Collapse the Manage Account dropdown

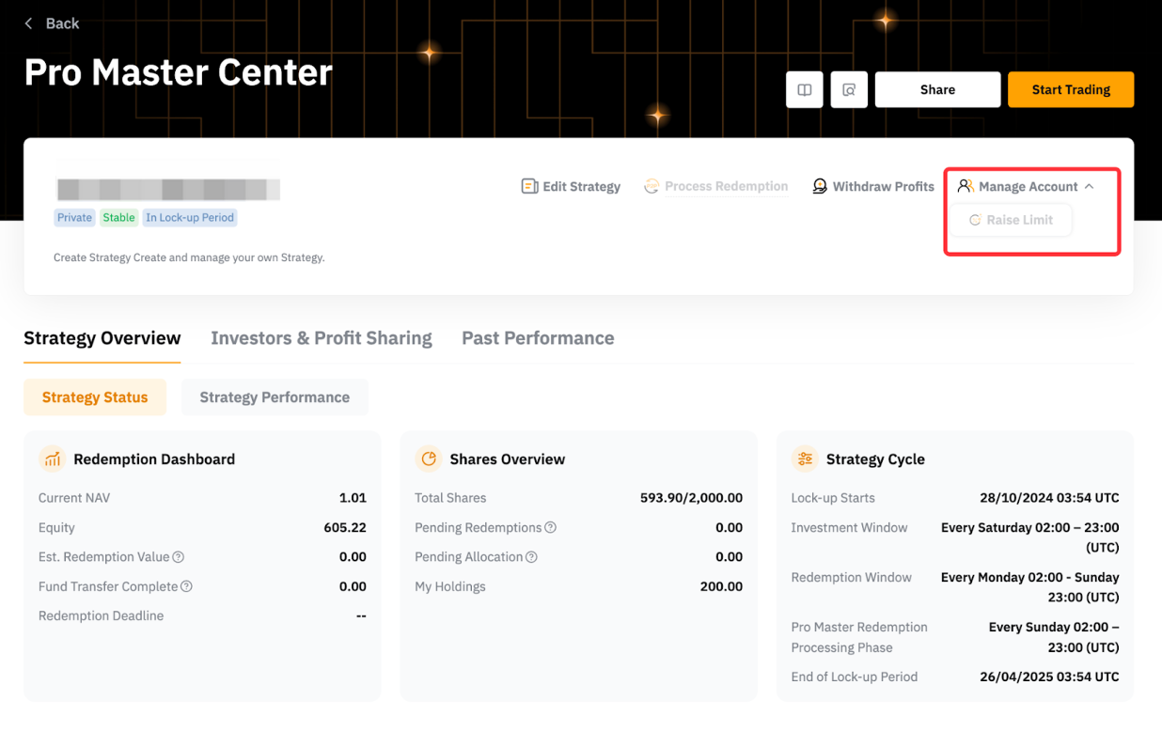(1026, 186)
